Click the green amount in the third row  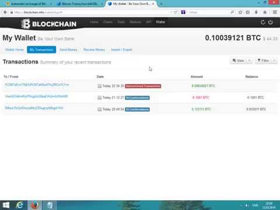coord(201,109)
